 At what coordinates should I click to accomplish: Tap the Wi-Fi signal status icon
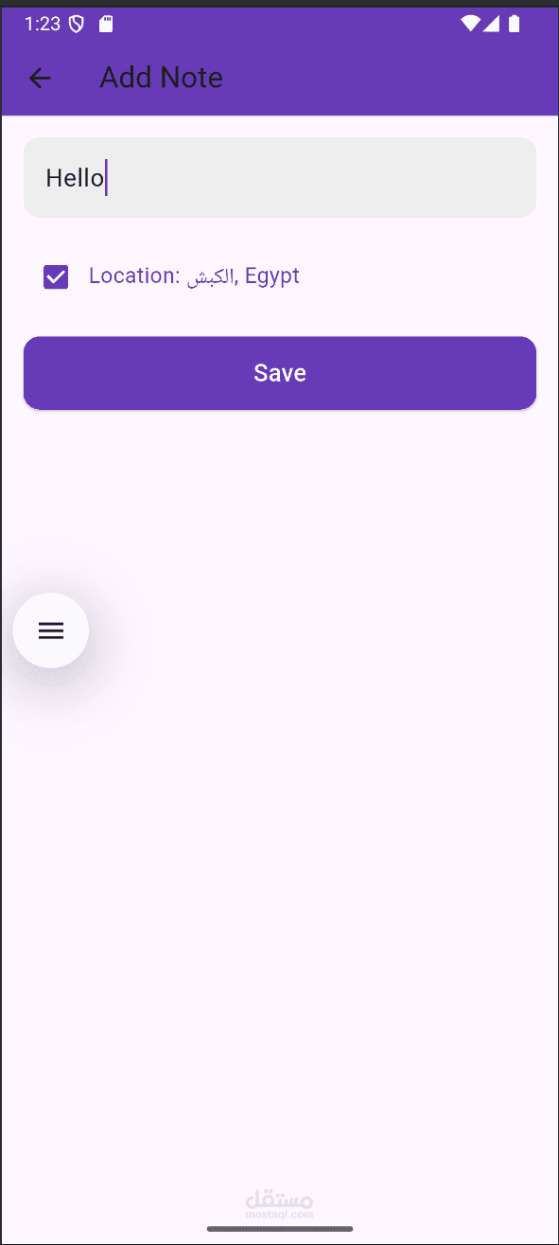pyautogui.click(x=470, y=24)
